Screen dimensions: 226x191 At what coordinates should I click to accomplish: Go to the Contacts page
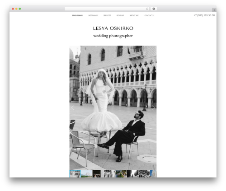coord(149,15)
